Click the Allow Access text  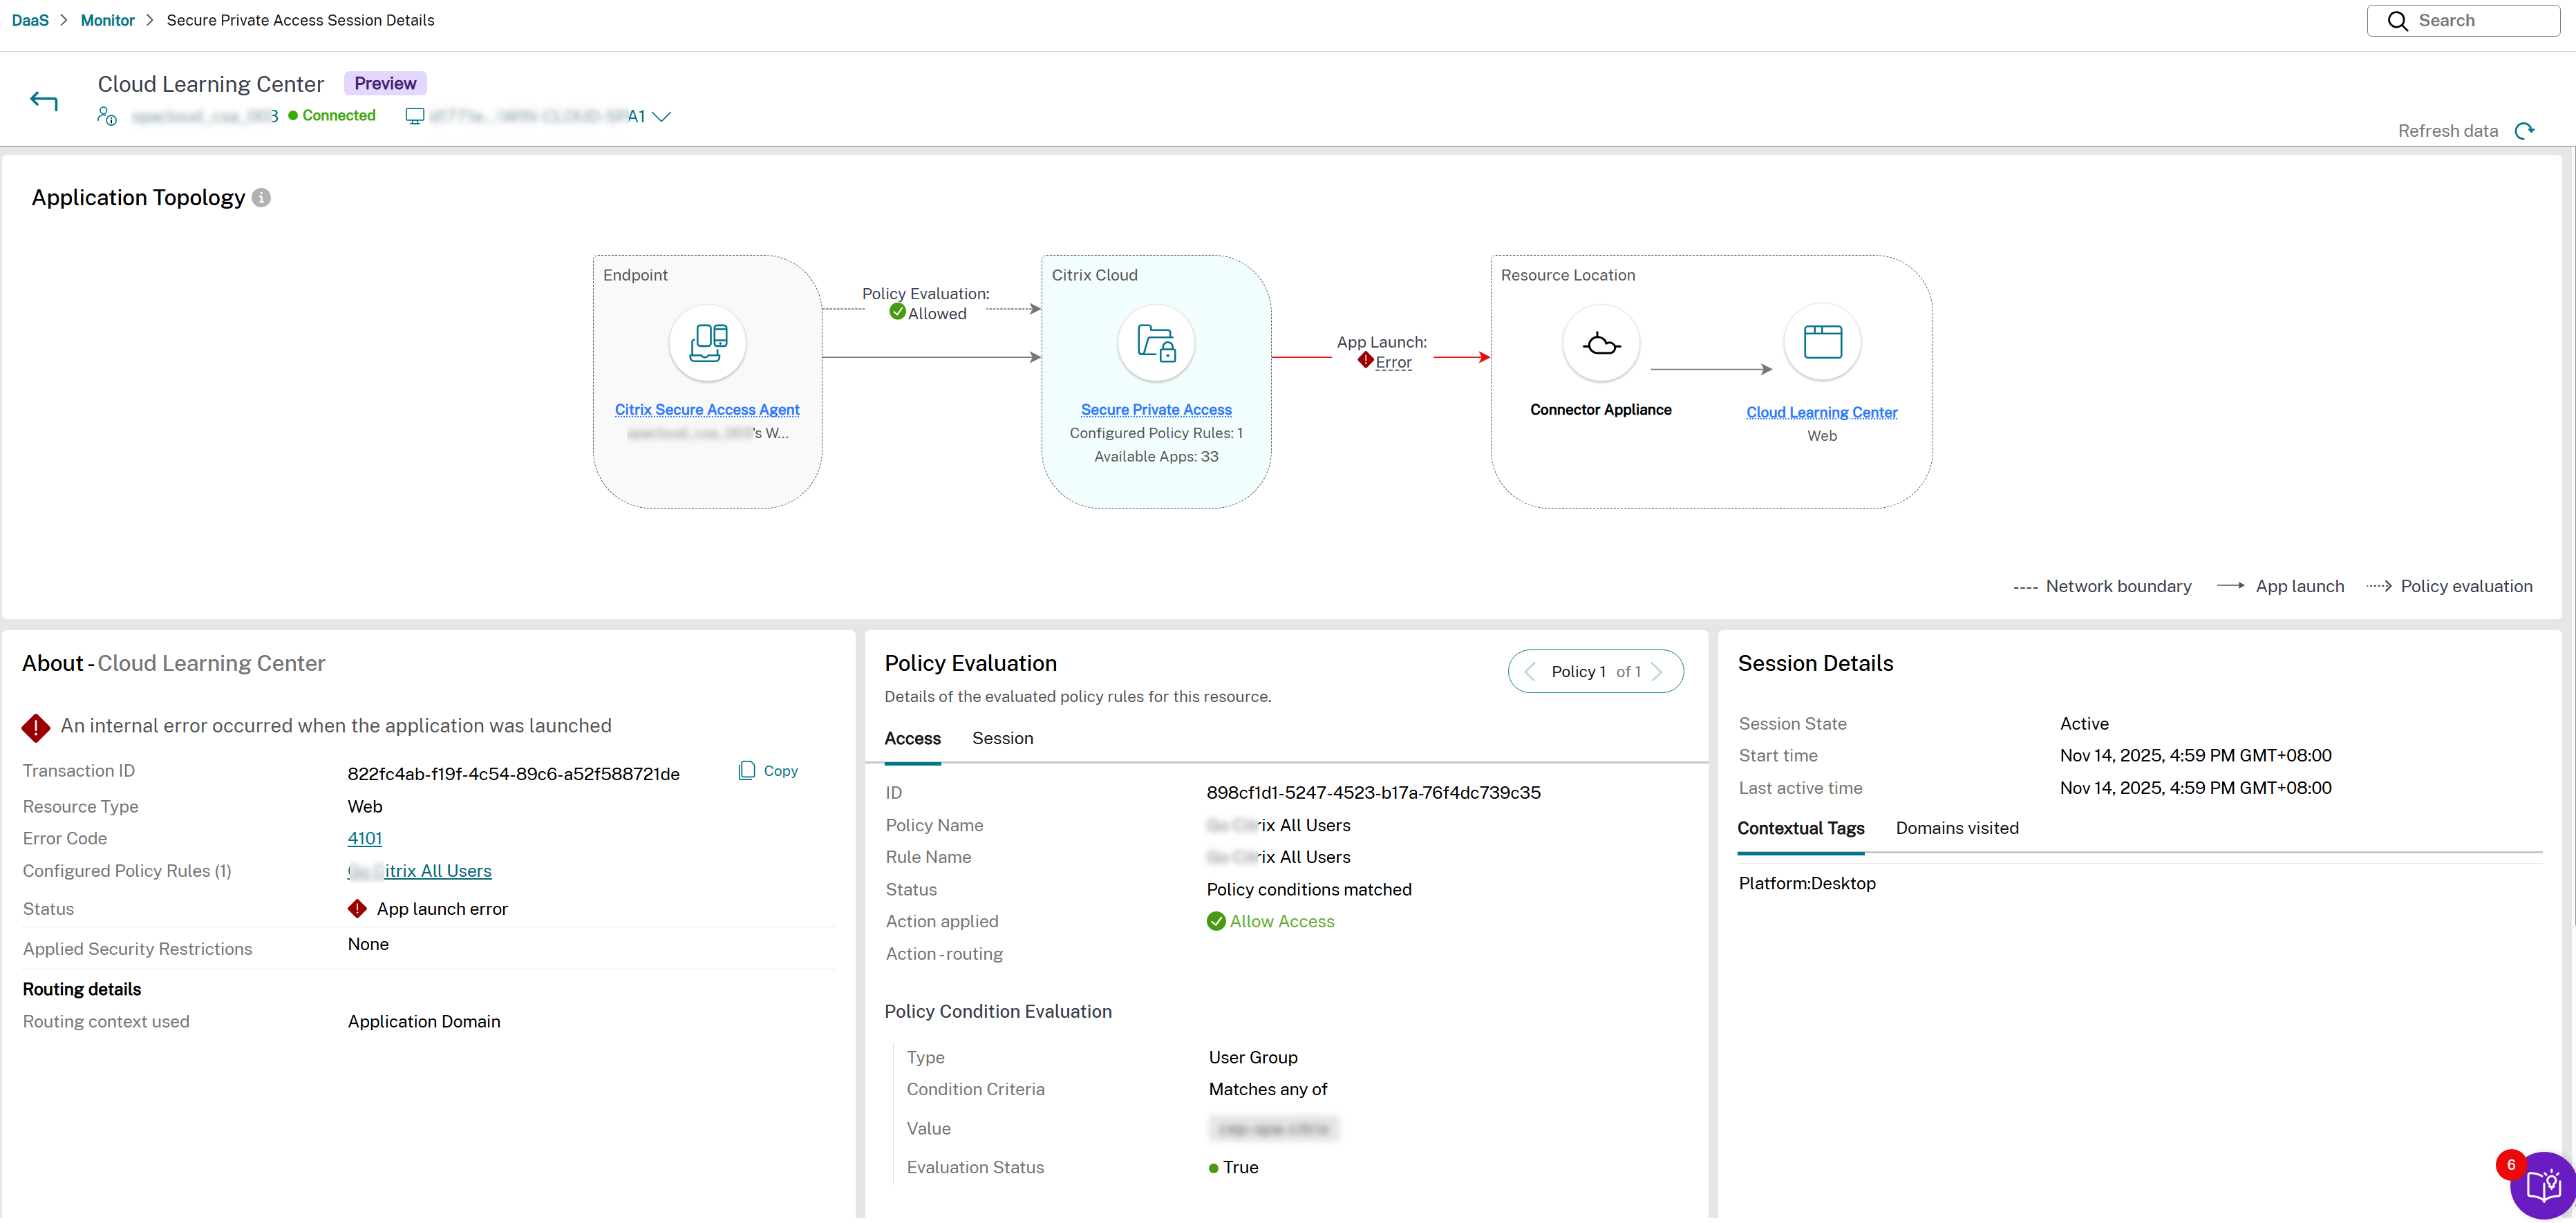(1282, 922)
